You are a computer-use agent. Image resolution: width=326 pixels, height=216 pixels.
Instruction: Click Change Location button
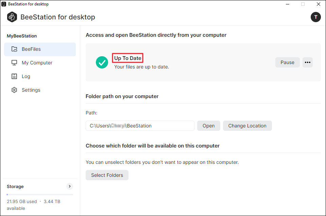247,126
